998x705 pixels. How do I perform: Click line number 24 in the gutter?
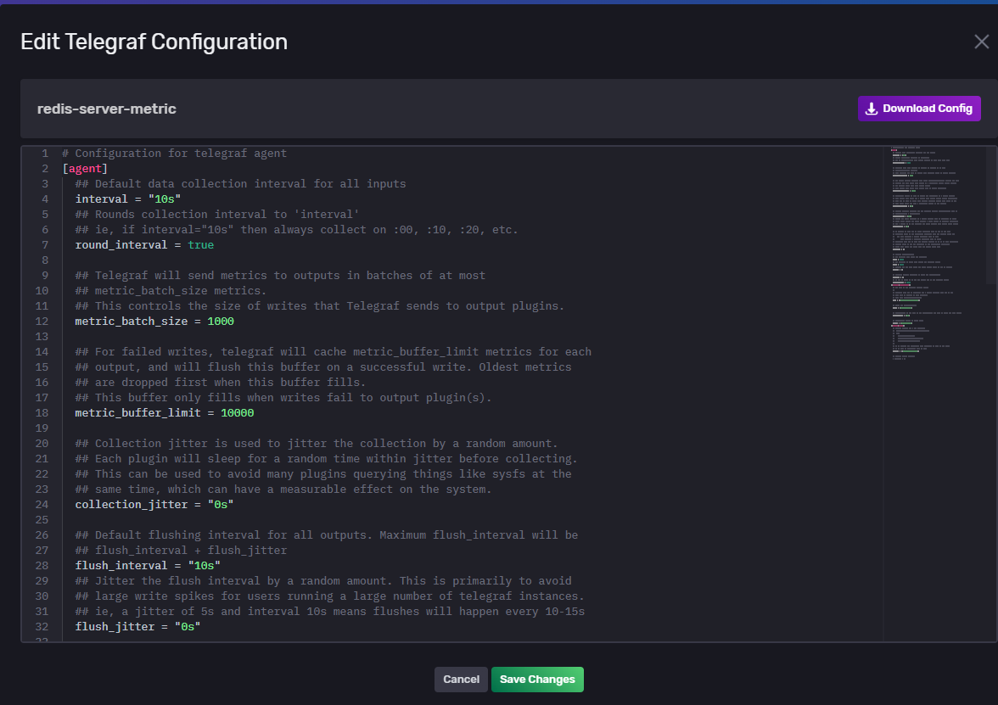click(42, 505)
